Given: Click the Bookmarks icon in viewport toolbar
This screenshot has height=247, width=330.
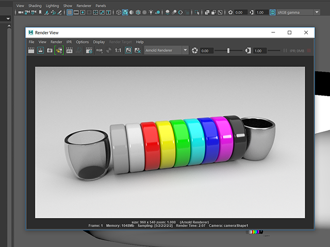Looking at the screenshot, I should pyautogui.click(x=40, y=12).
